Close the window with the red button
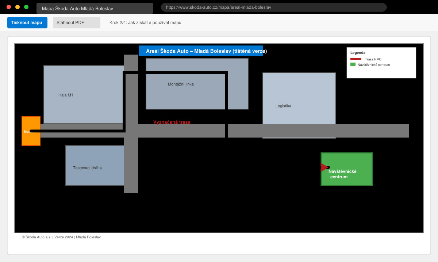The image size is (438, 262). click(9, 7)
